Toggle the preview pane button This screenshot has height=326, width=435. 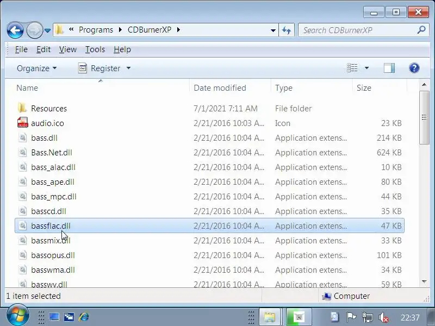click(x=389, y=68)
